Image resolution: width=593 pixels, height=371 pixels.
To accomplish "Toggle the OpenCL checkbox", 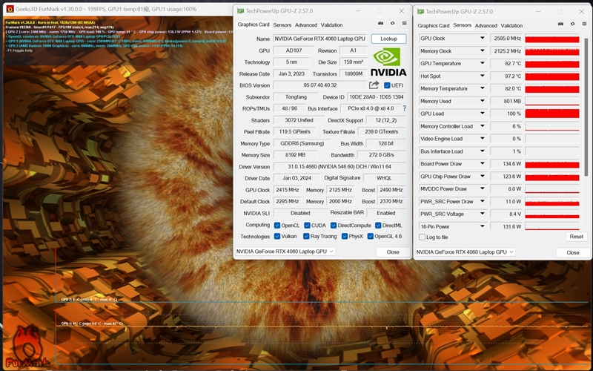I will coord(277,226).
